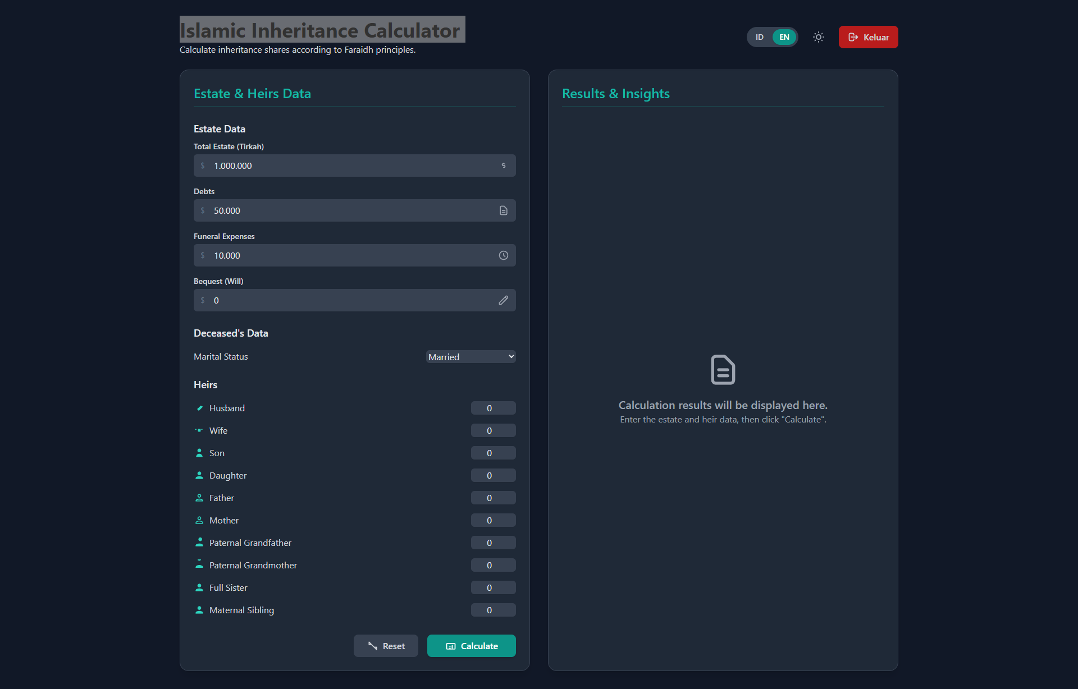Click the Husband heir icon

[x=199, y=408]
